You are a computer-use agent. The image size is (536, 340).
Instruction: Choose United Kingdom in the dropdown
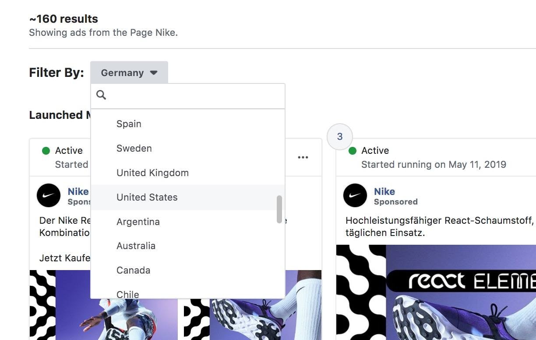click(x=152, y=173)
